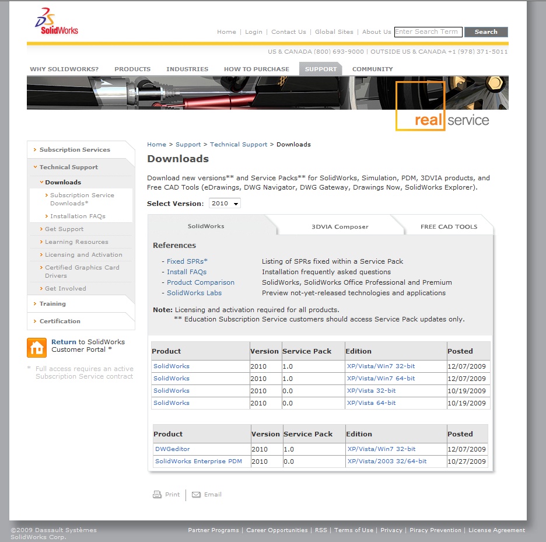The image size is (546, 542).
Task: Open Certified Graphics Card Drivers
Action: (x=82, y=271)
